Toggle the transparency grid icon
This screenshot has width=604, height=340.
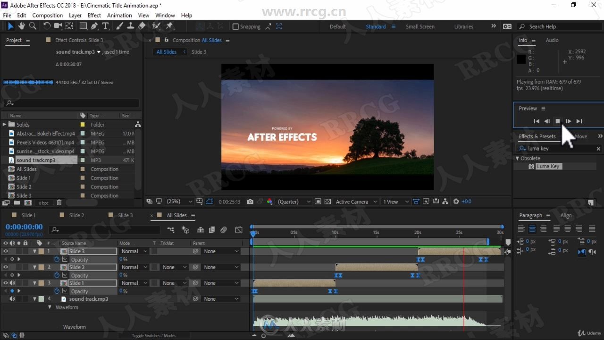(327, 202)
